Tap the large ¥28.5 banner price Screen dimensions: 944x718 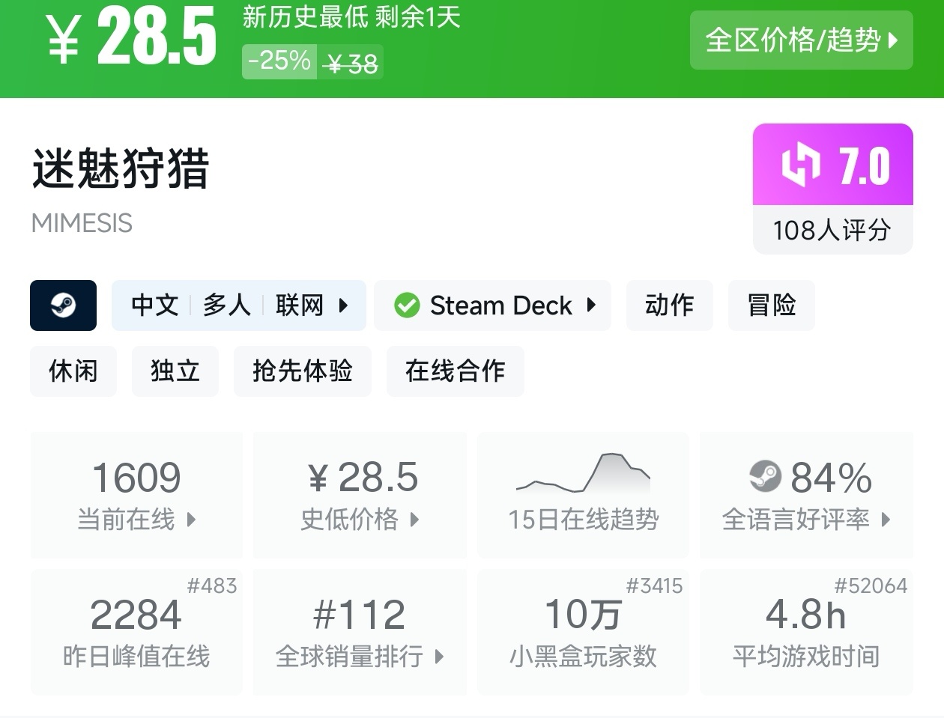coord(132,37)
